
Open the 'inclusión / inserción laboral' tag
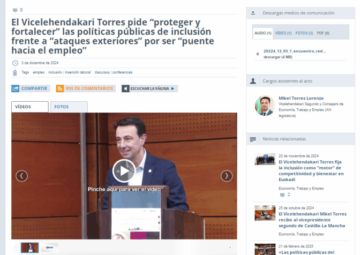(x=69, y=73)
